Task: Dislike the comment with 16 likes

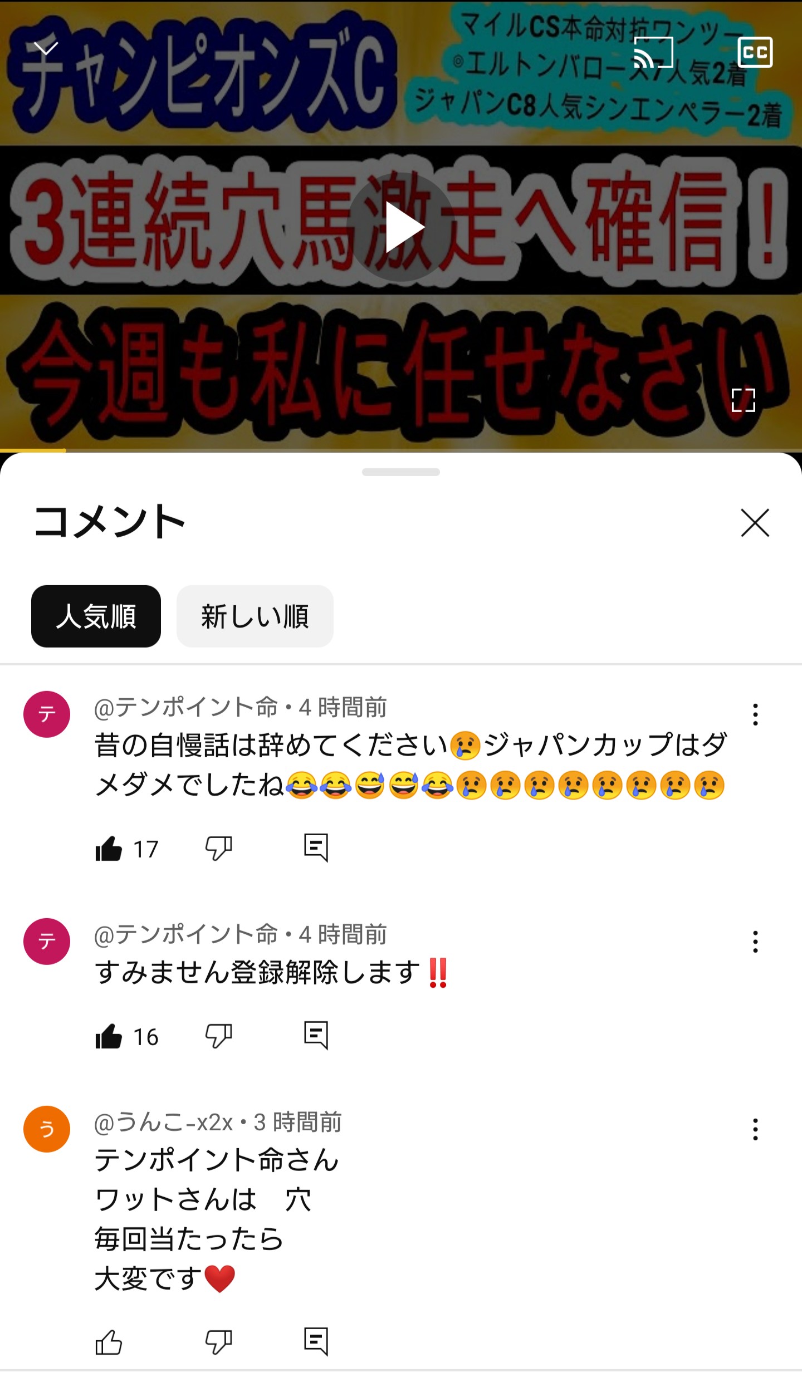Action: pyautogui.click(x=218, y=1036)
